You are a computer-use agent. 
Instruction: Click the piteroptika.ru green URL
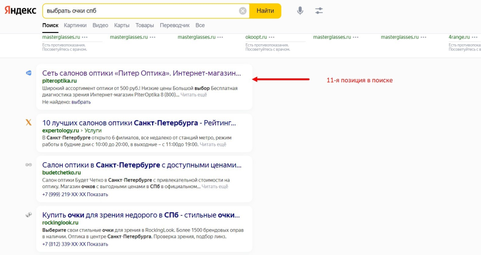(60, 81)
